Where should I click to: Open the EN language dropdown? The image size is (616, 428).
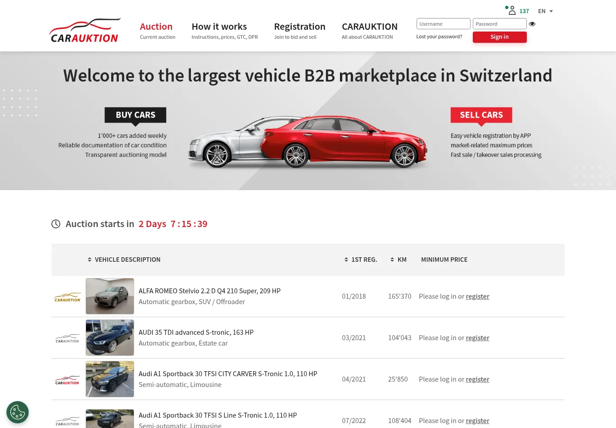pyautogui.click(x=545, y=11)
